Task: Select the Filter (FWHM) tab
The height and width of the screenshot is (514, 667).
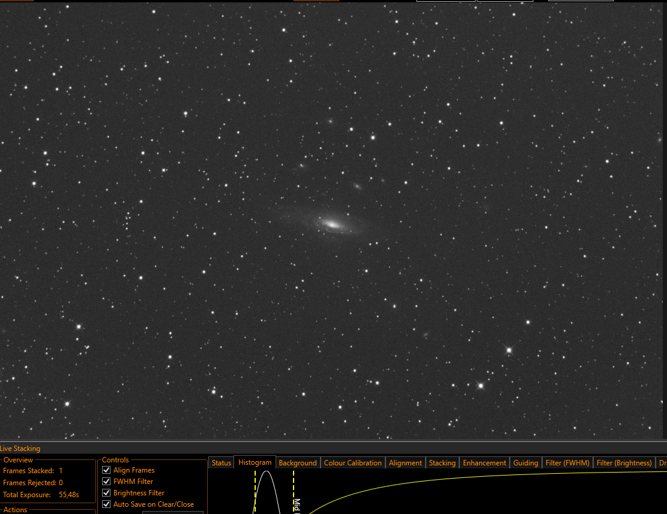Action: tap(567, 463)
